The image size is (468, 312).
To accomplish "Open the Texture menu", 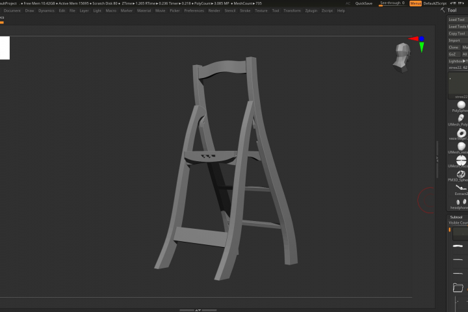I will click(x=261, y=10).
